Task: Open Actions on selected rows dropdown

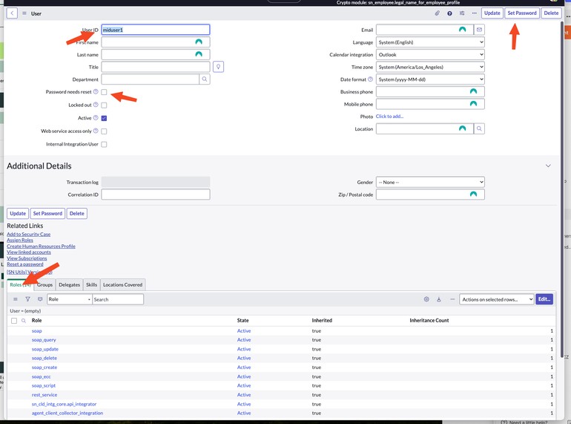Action: [x=497, y=299]
